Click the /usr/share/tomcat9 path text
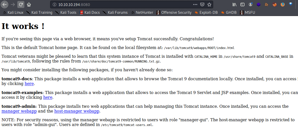This screenshot has width=298, height=135. click(x=239, y=56)
